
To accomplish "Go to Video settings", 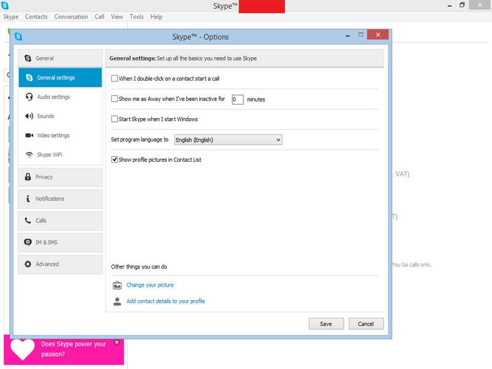I will click(60, 135).
